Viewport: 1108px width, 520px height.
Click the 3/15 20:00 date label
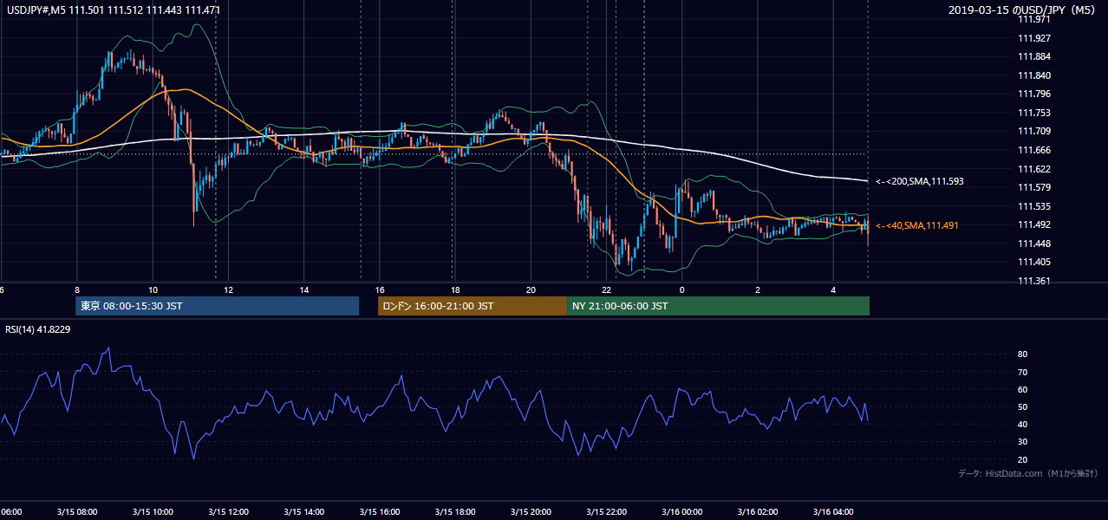[531, 511]
